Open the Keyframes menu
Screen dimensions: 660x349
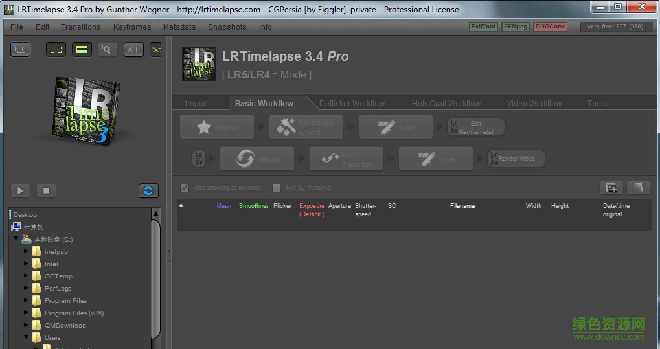point(132,27)
